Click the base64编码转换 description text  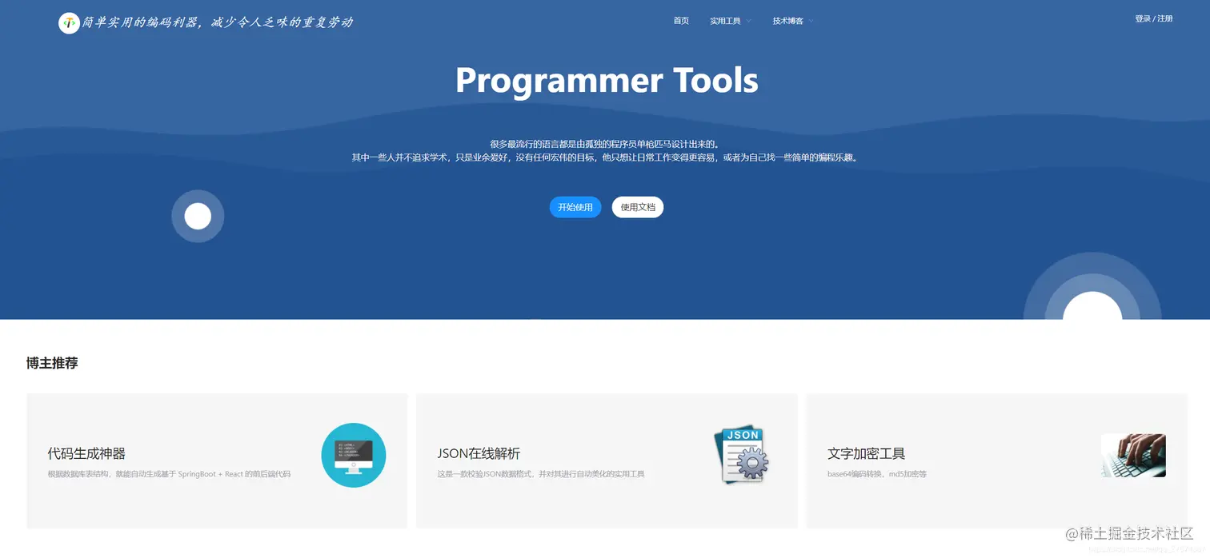[x=877, y=474]
